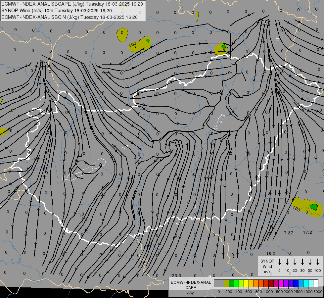Click the SYNOP label in the wind legend
The height and width of the screenshot is (298, 324).
(x=267, y=261)
